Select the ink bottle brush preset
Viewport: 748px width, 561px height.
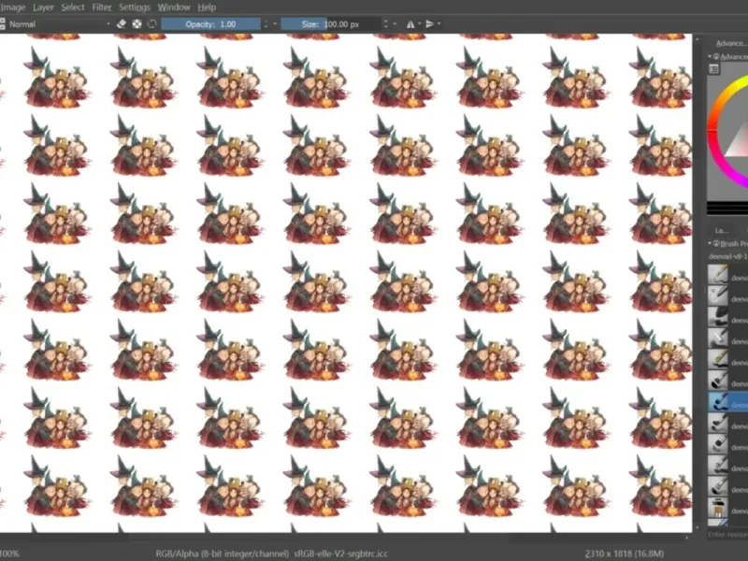[717, 508]
